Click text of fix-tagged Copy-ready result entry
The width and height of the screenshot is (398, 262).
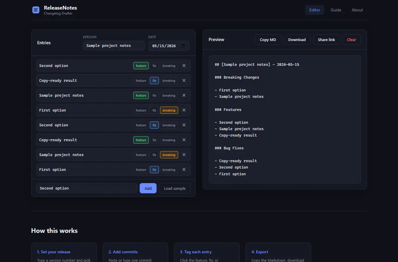pos(58,81)
